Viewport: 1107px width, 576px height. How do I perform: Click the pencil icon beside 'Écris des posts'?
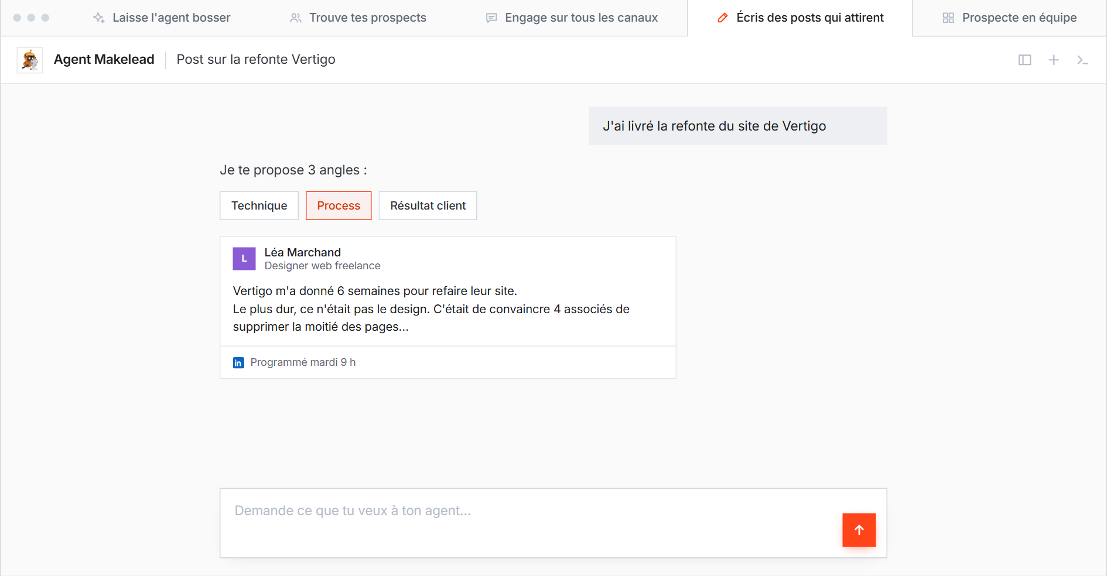pyautogui.click(x=723, y=18)
